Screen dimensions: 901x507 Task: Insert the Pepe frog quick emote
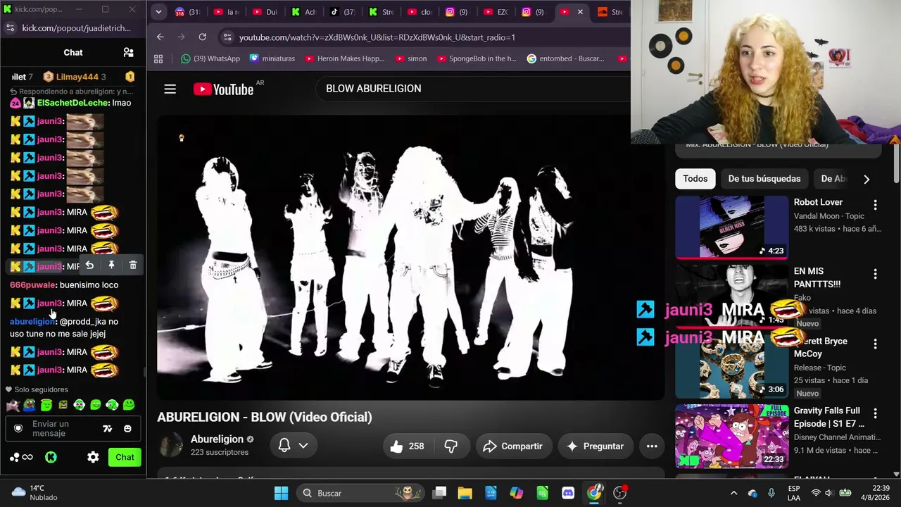(30, 405)
